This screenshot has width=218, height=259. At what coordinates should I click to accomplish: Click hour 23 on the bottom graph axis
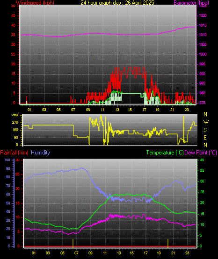click(187, 253)
